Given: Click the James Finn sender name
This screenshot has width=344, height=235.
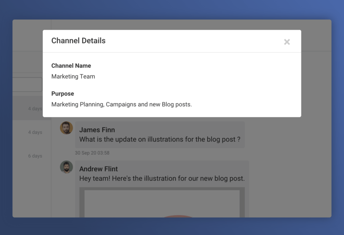Looking at the screenshot, I should coord(97,130).
